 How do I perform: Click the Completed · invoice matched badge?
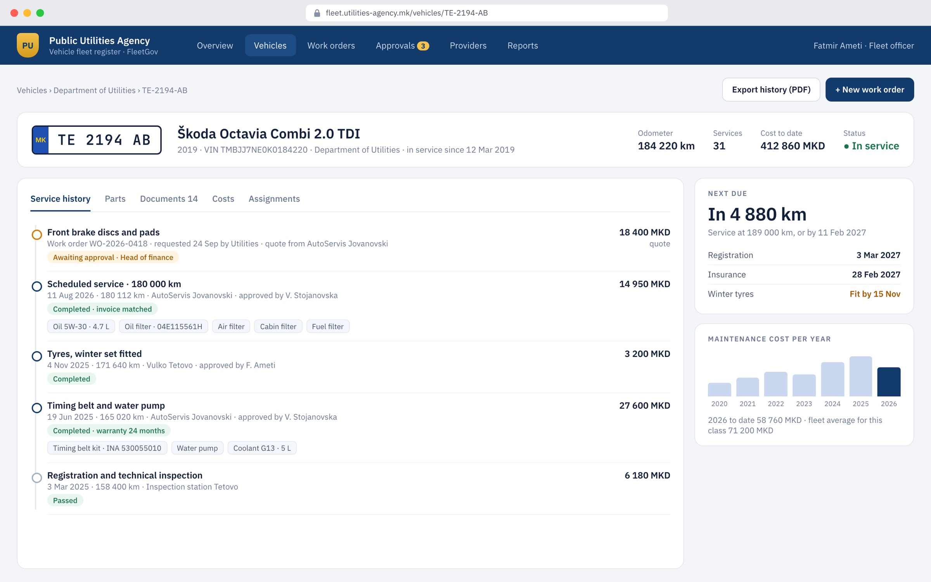pyautogui.click(x=102, y=309)
